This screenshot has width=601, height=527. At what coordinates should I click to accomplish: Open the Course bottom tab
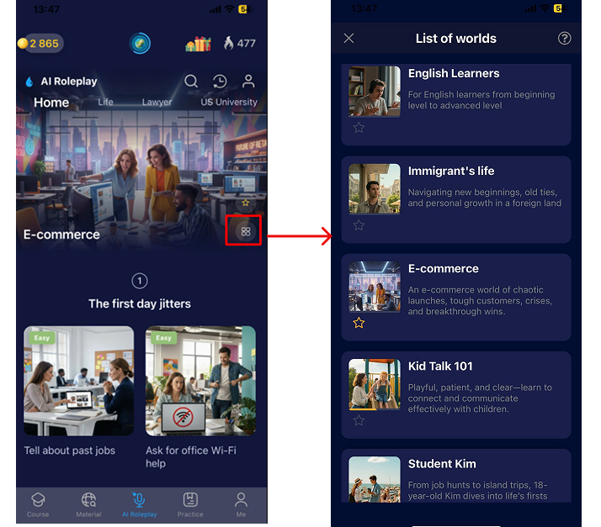pyautogui.click(x=38, y=504)
